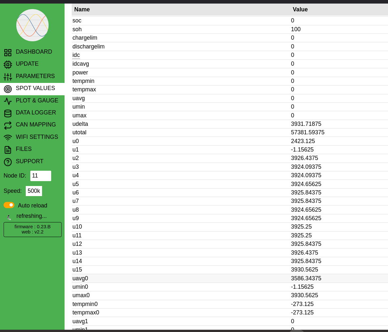Open the Speed 500k dropdown

pos(34,191)
